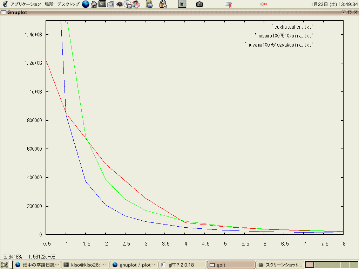The height and width of the screenshot is (269, 359).
Task: Click the 'ccxhutouhen.txt' legend label
Action: (292, 27)
